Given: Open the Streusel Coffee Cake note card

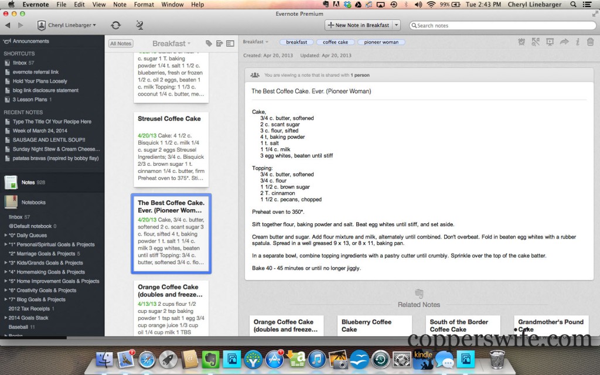Looking at the screenshot, I should click(171, 149).
